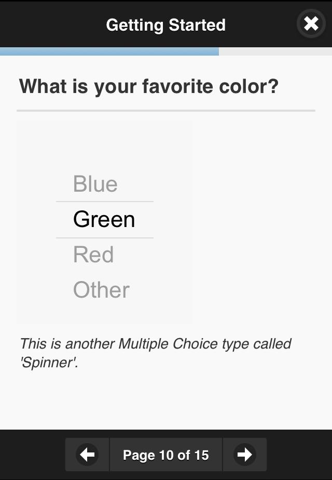Tap the Getting Started title
This screenshot has height=480, width=332.
[x=166, y=25]
